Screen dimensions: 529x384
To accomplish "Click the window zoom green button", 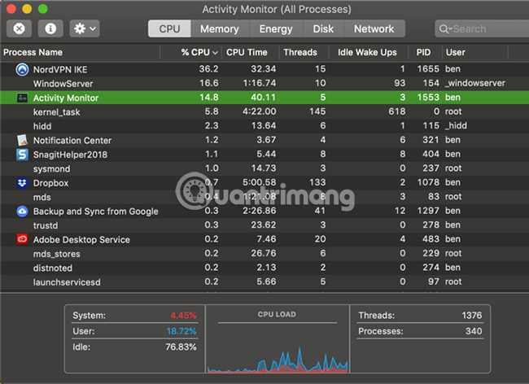I will click(x=43, y=9).
